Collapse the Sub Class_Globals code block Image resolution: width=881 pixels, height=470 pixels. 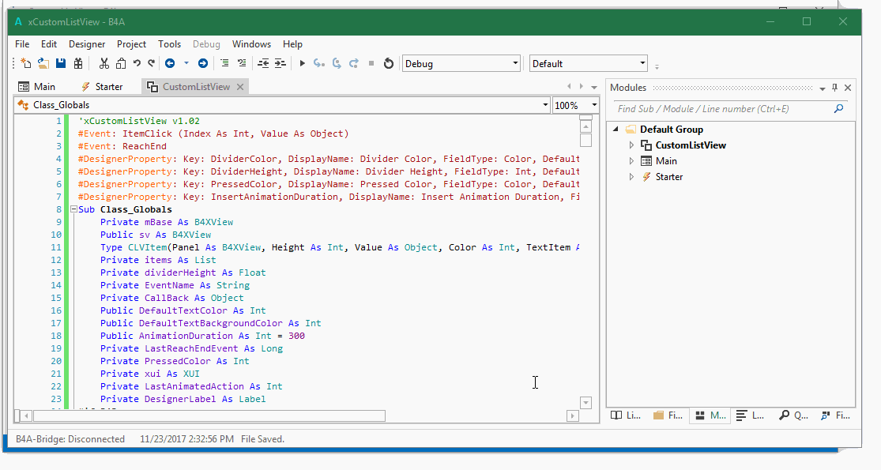[74, 210]
